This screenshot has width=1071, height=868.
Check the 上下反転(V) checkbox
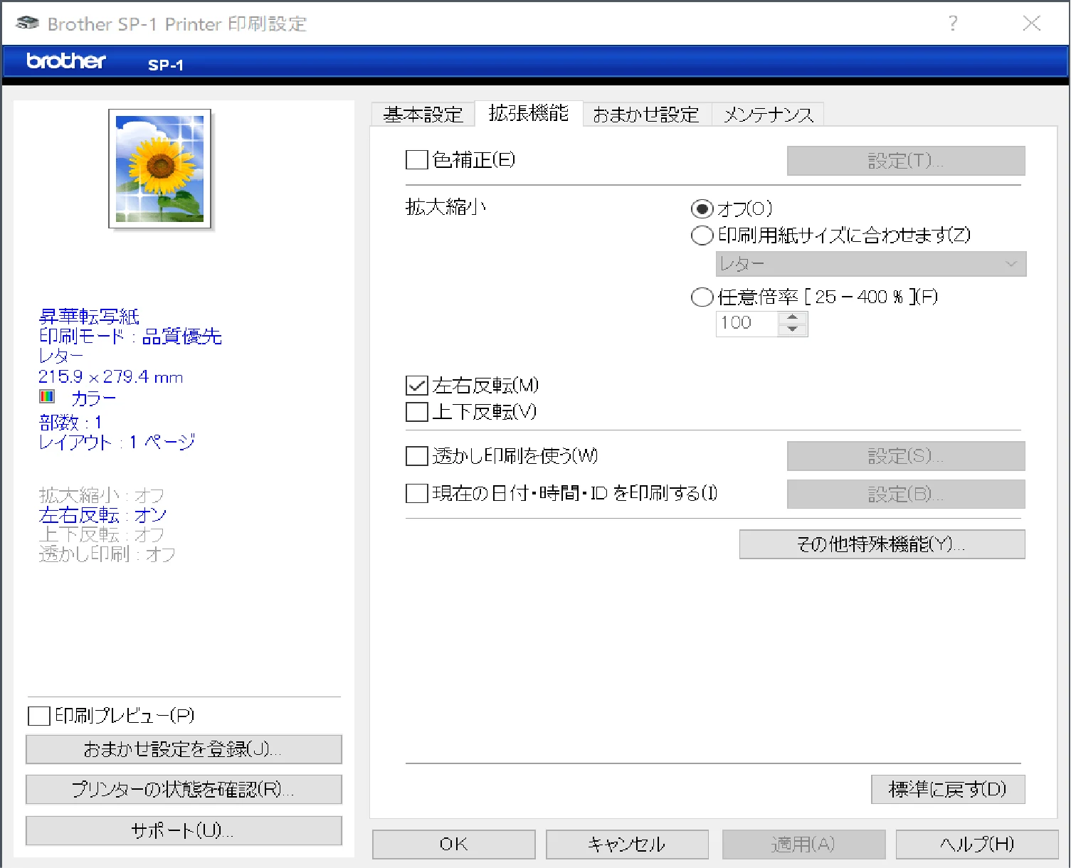point(416,411)
